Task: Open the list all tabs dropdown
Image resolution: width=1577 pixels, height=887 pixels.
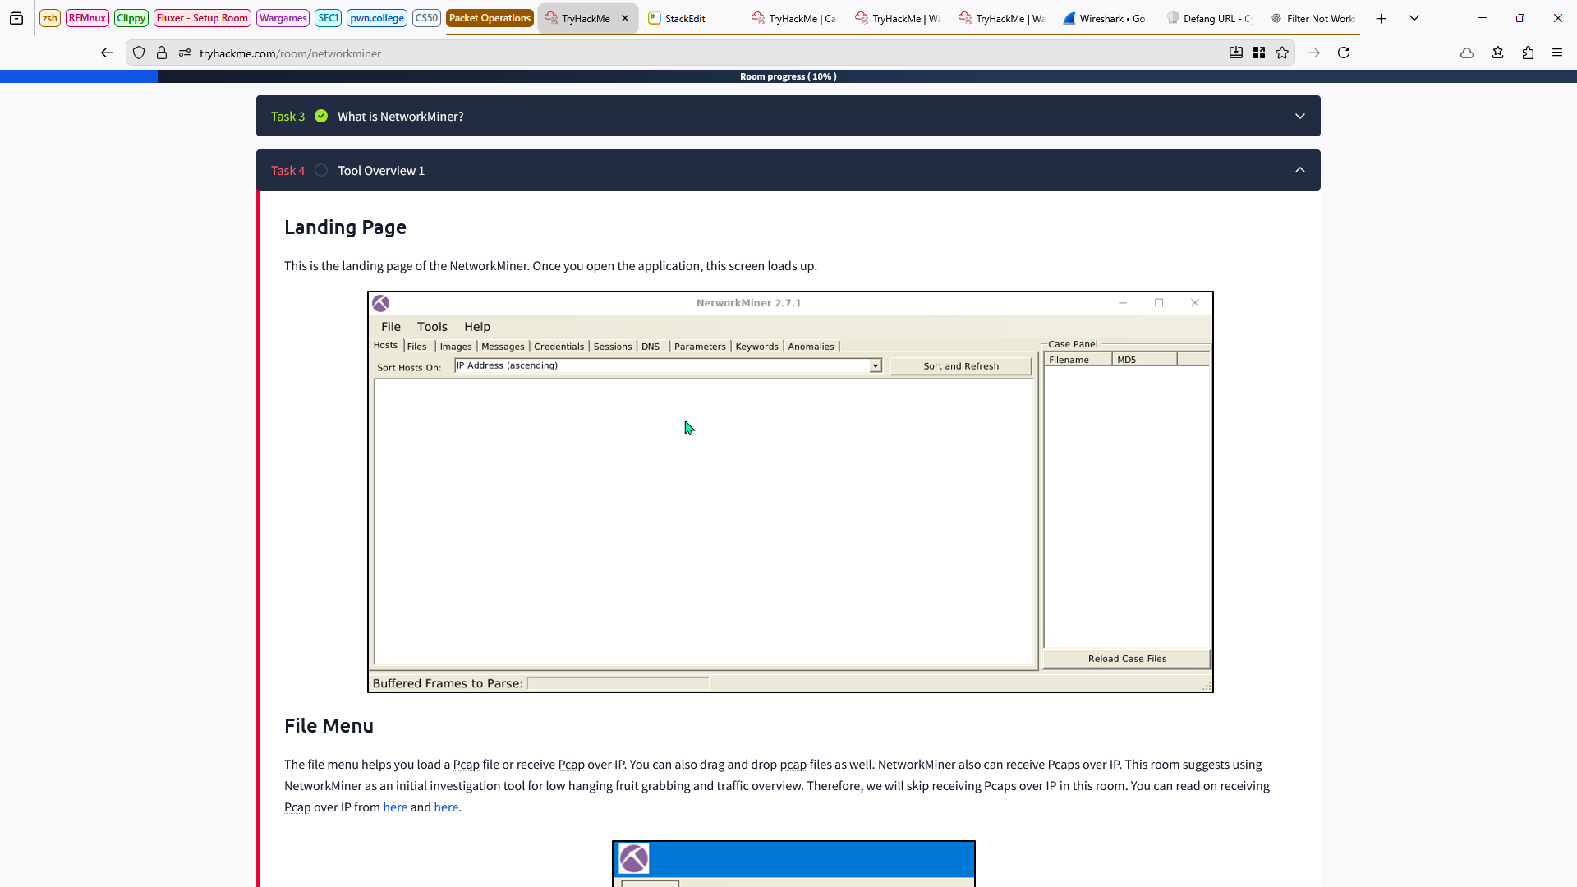Action: click(x=1414, y=18)
